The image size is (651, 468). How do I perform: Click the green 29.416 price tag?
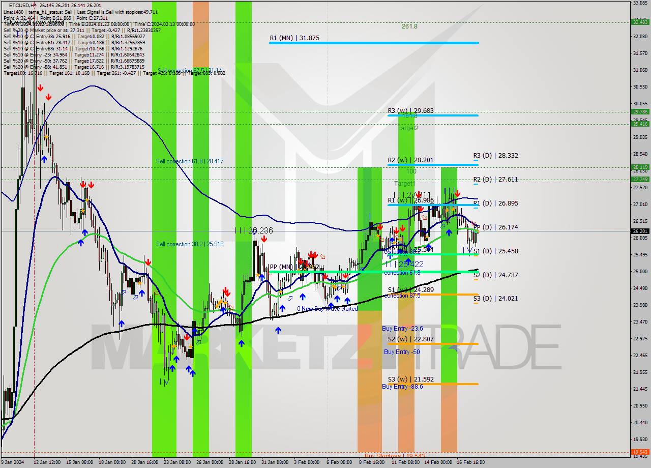point(640,124)
